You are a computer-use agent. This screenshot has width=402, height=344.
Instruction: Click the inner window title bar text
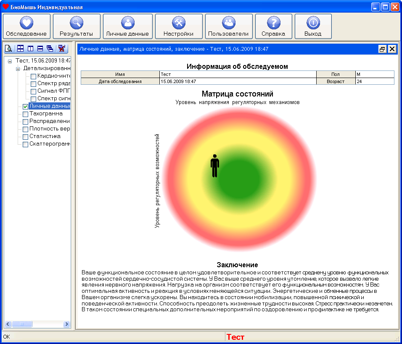click(x=174, y=49)
